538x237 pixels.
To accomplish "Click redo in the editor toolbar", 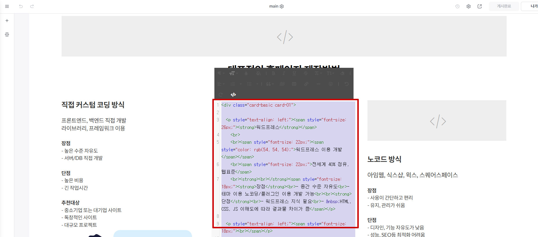I will coord(220,95).
